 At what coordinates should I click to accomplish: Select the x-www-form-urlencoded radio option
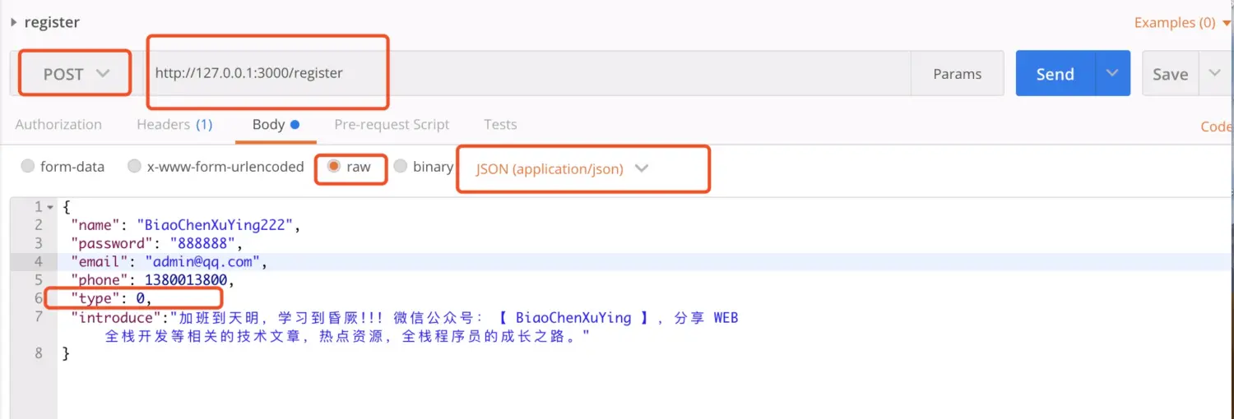(216, 167)
